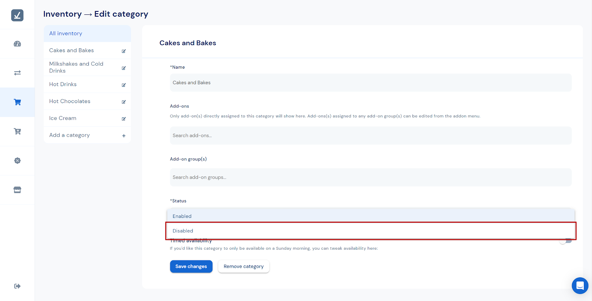Image resolution: width=592 pixels, height=301 pixels.
Task: Open the Search add-on groups field
Action: 370,177
